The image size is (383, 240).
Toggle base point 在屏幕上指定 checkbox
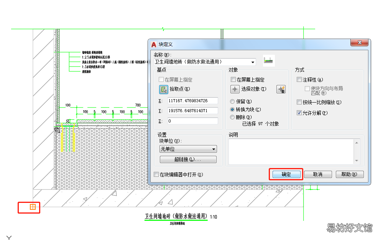pyautogui.click(x=161, y=80)
